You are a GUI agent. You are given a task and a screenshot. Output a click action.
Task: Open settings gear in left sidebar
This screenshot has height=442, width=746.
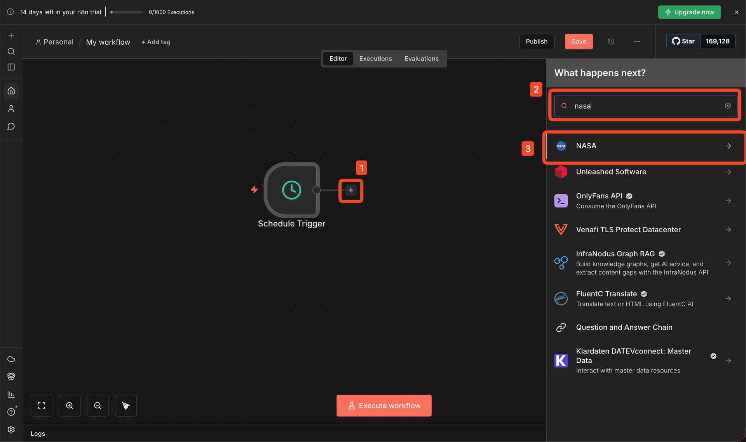point(11,429)
